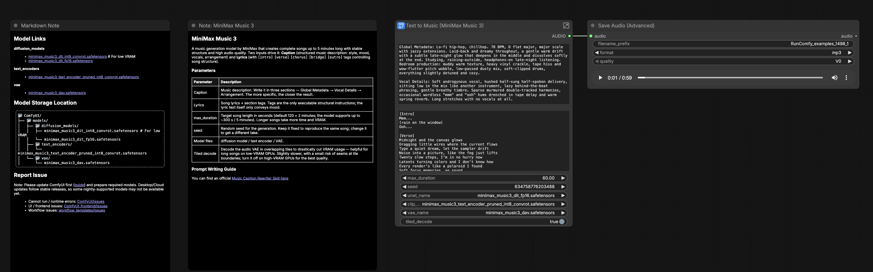Viewport: 873px width, 272px height.
Task: Open minimax_music3_dav.safetensors VAE link
Action: 57,93
